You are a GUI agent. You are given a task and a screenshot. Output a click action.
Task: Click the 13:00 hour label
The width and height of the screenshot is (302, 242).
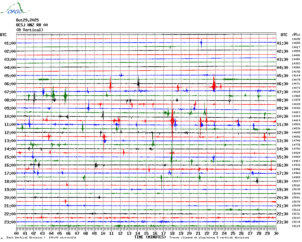point(10,141)
